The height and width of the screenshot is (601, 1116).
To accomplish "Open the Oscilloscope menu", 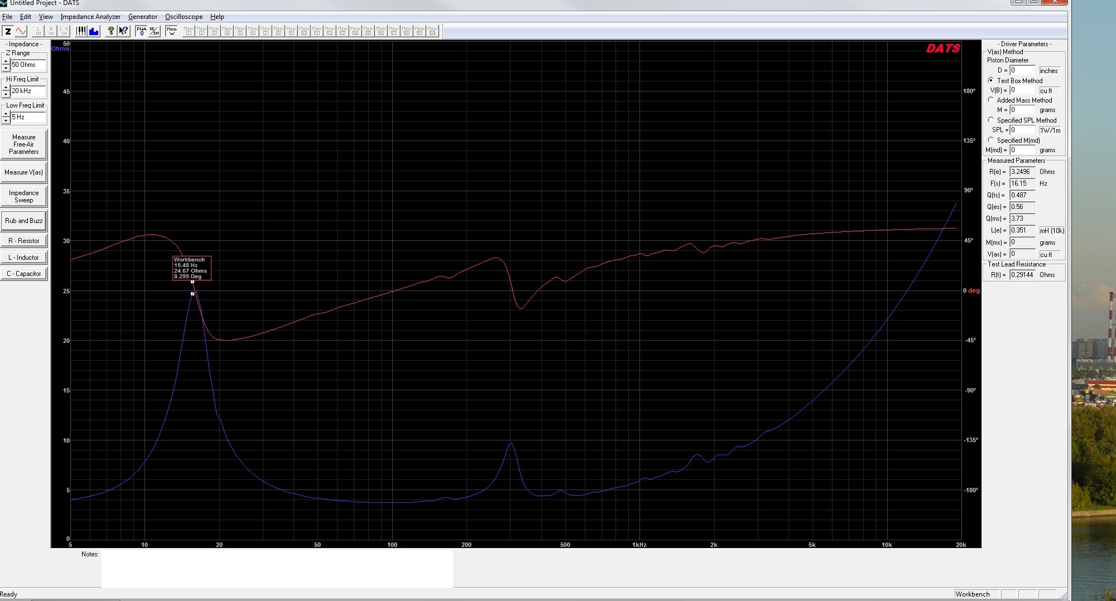I will [184, 17].
